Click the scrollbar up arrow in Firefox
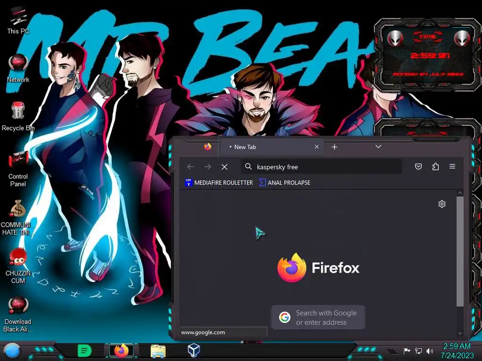 tap(460, 193)
